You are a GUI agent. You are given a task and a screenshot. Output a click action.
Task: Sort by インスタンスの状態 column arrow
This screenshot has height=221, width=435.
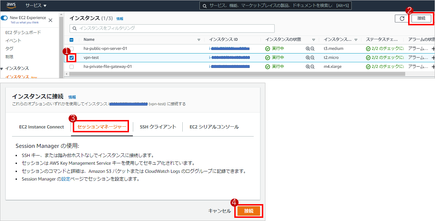[313, 40]
